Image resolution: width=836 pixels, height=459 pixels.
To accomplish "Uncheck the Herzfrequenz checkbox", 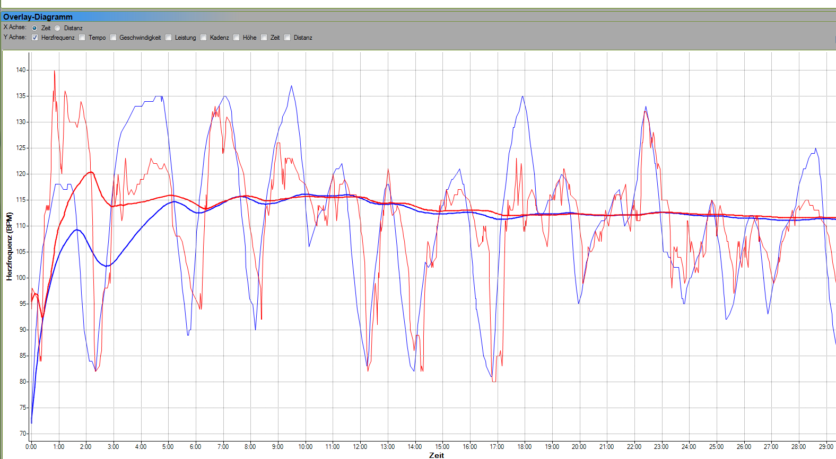I will point(35,38).
